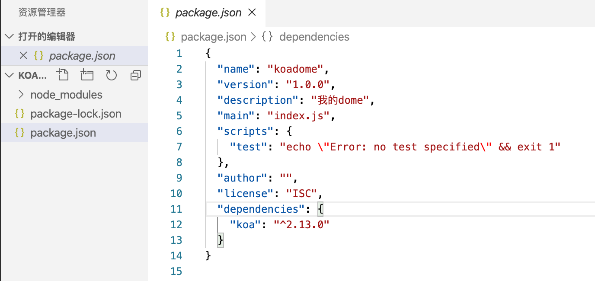Click the "koadome" name value
The height and width of the screenshot is (281, 595).
tap(295, 69)
